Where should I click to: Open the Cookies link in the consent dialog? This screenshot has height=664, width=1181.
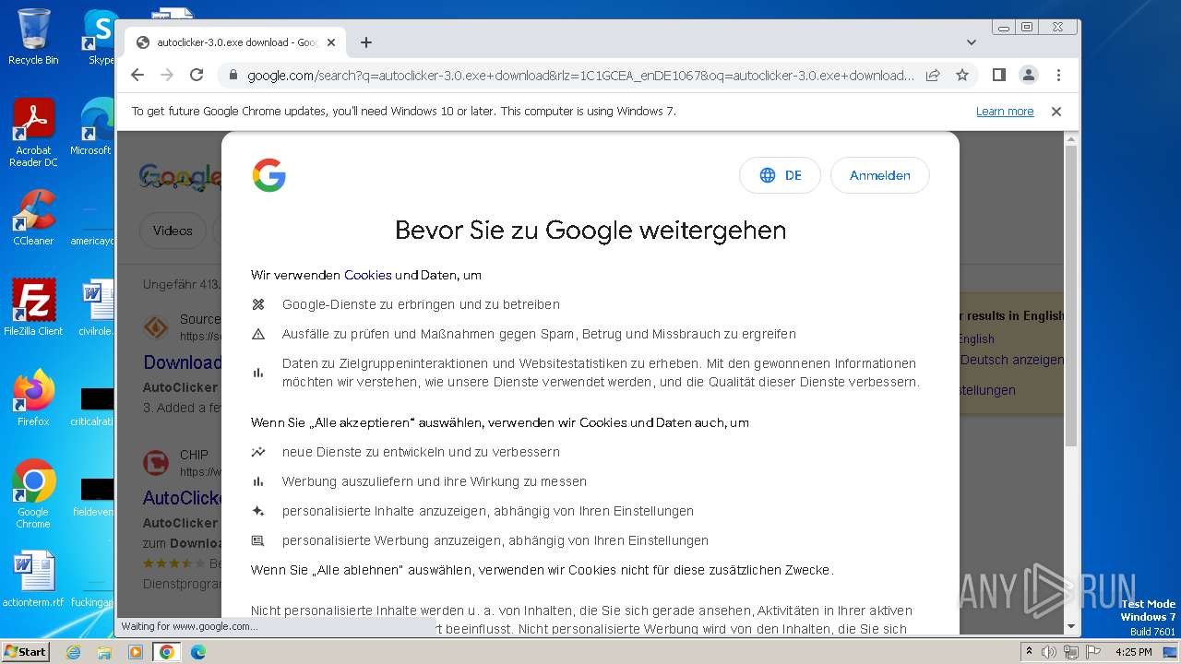pyautogui.click(x=367, y=275)
